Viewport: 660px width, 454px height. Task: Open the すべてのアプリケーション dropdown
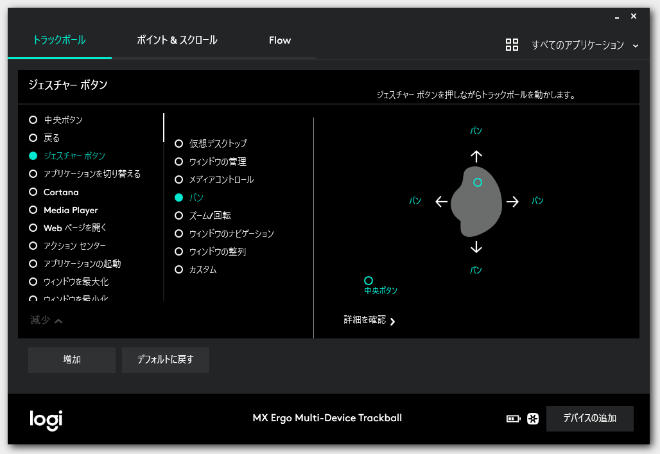pos(584,45)
